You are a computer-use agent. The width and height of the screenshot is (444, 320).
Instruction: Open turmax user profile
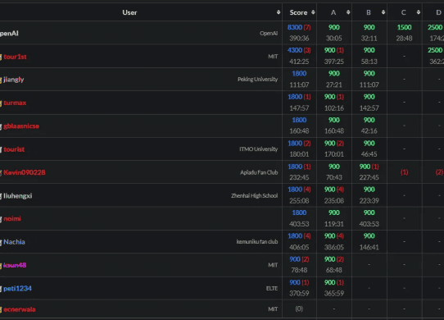click(15, 103)
